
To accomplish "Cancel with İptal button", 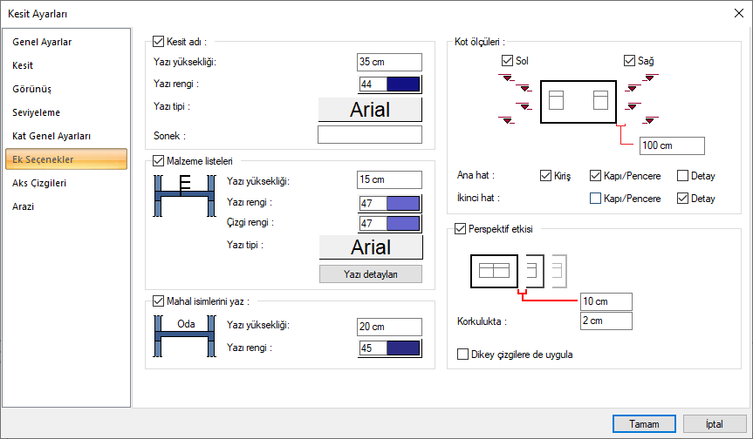I will click(715, 423).
